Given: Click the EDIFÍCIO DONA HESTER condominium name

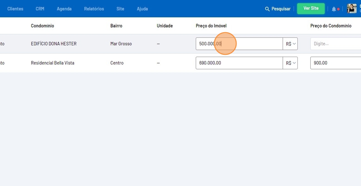Looking at the screenshot, I should coord(54,44).
